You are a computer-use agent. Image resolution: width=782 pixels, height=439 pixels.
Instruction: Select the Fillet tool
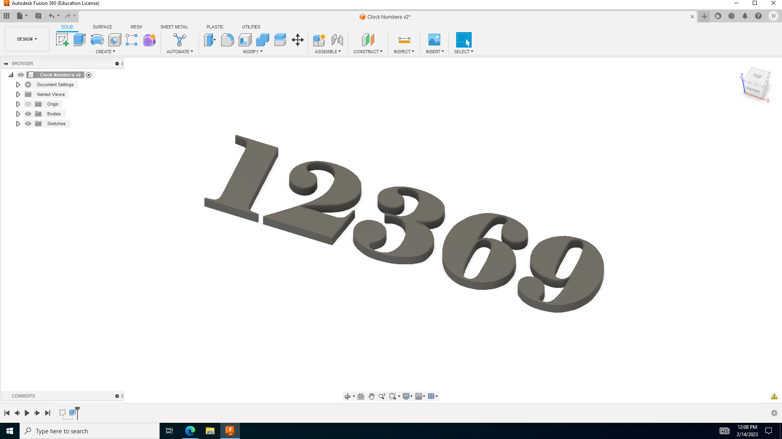click(227, 40)
